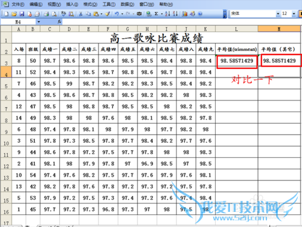
Task: Click the Spelling check icon
Action: coord(63,14)
